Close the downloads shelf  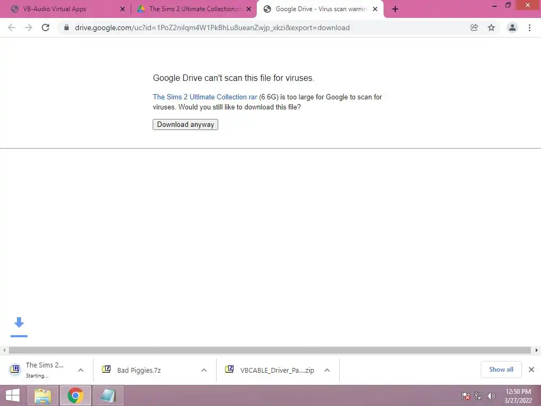(x=531, y=370)
